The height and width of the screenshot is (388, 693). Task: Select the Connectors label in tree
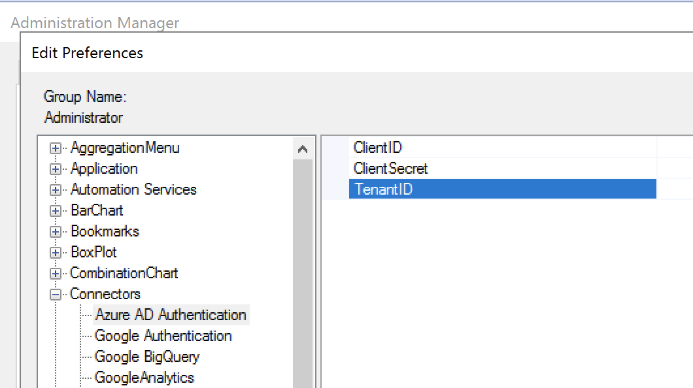[x=105, y=294]
